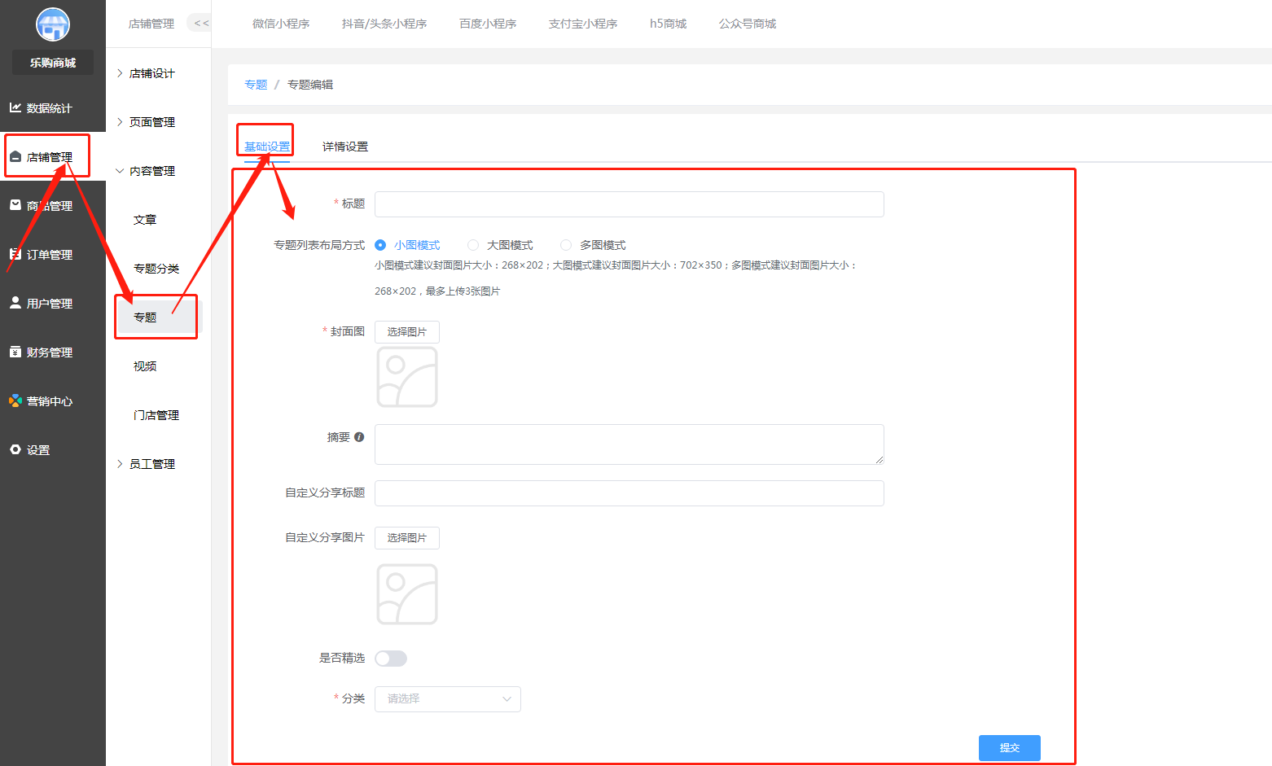Click the 乐购商城 shop logo icon
Screen dimensions: 1272x766
click(x=53, y=24)
